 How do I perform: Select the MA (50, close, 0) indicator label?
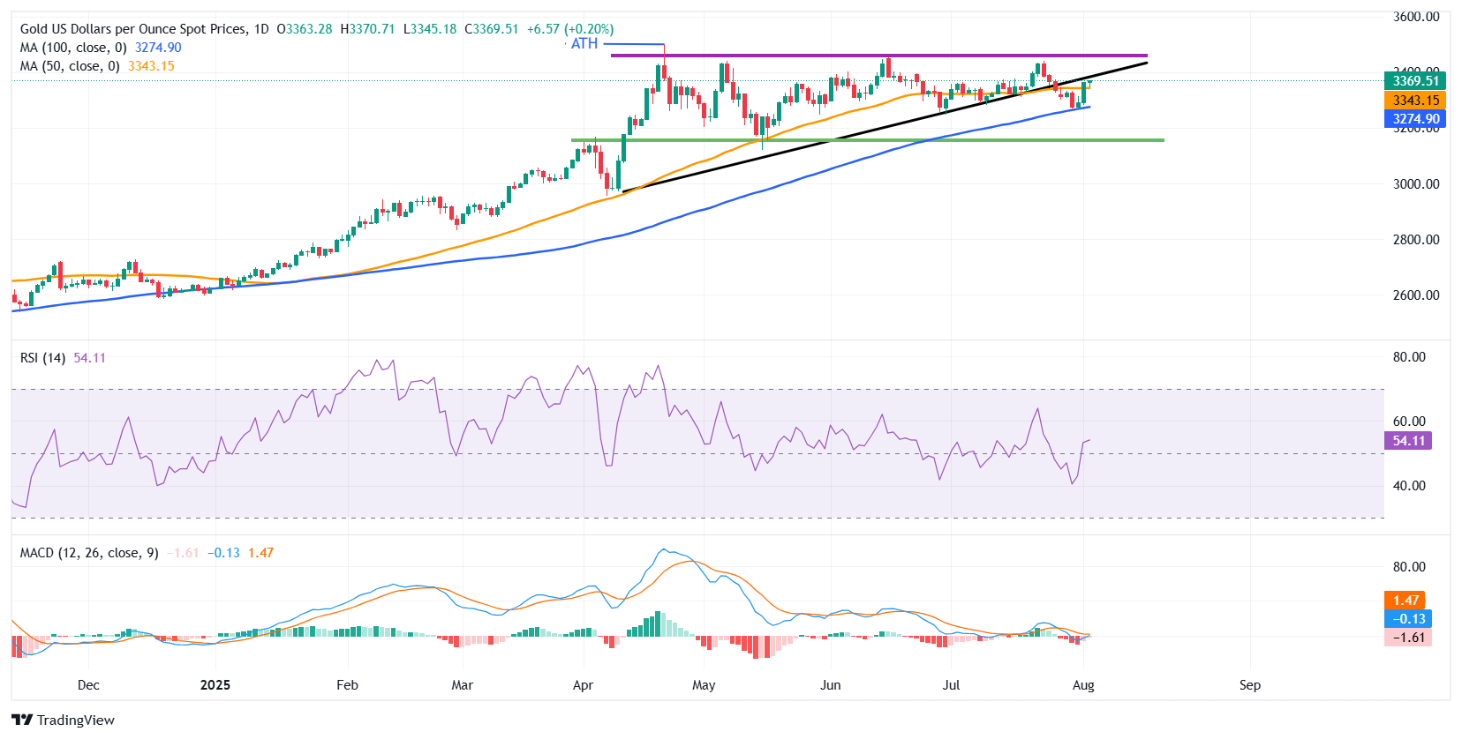70,66
